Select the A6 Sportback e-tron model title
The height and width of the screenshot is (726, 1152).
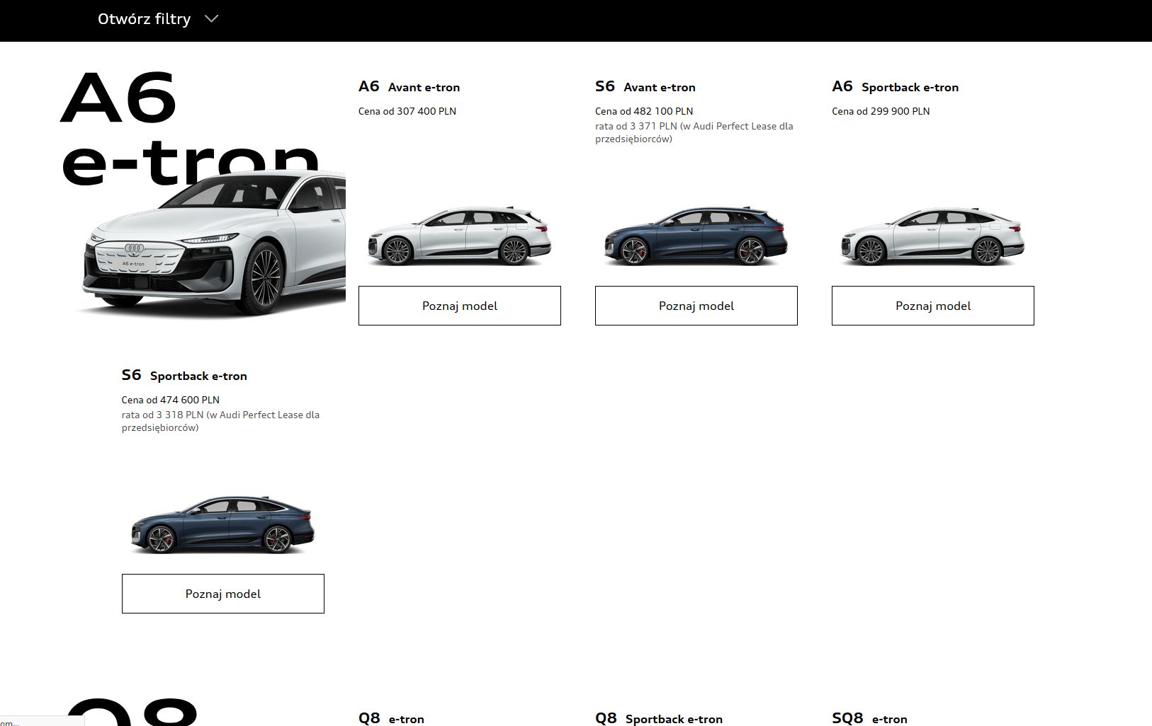(896, 86)
